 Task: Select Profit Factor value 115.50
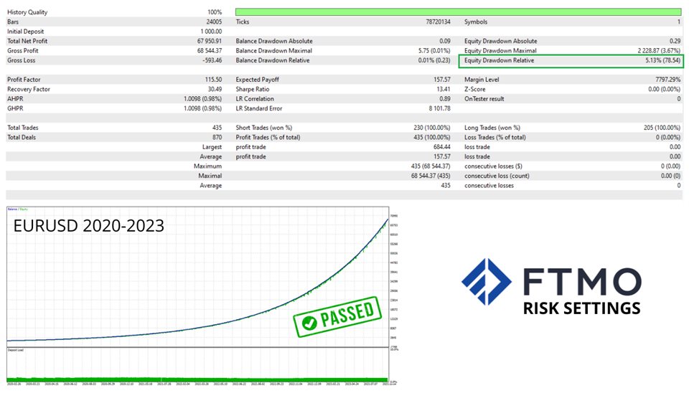point(214,80)
